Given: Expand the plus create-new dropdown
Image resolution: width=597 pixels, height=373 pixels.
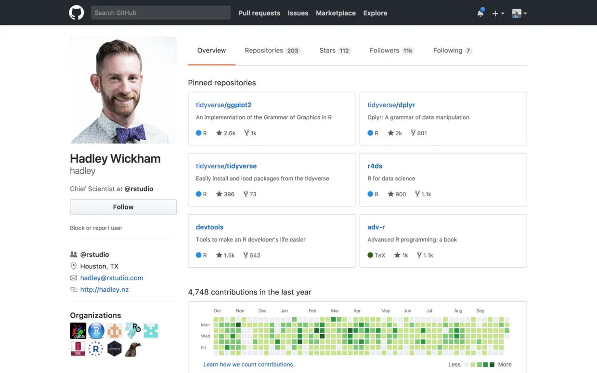Looking at the screenshot, I should coord(498,13).
